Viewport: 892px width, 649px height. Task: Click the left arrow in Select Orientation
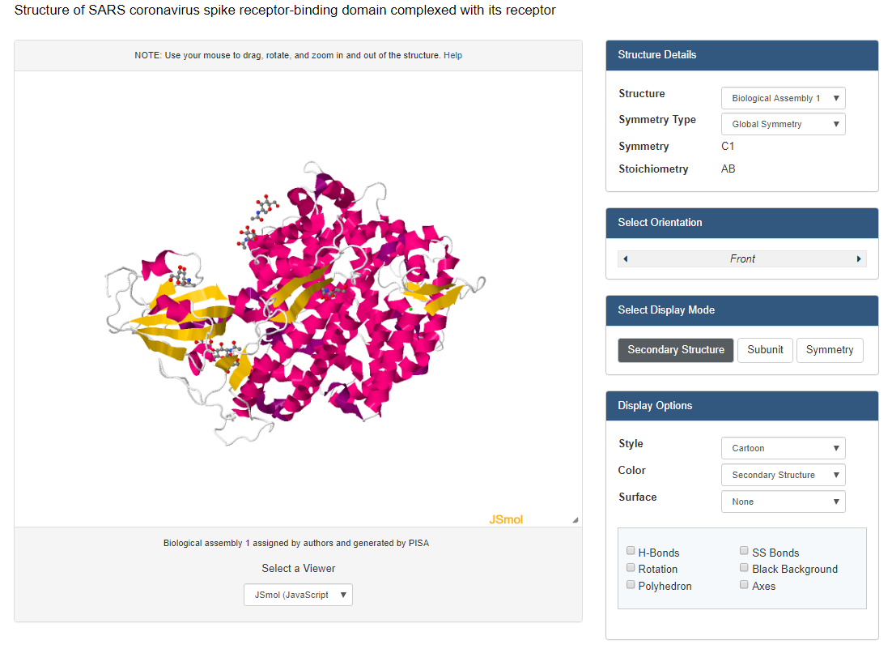click(x=626, y=259)
